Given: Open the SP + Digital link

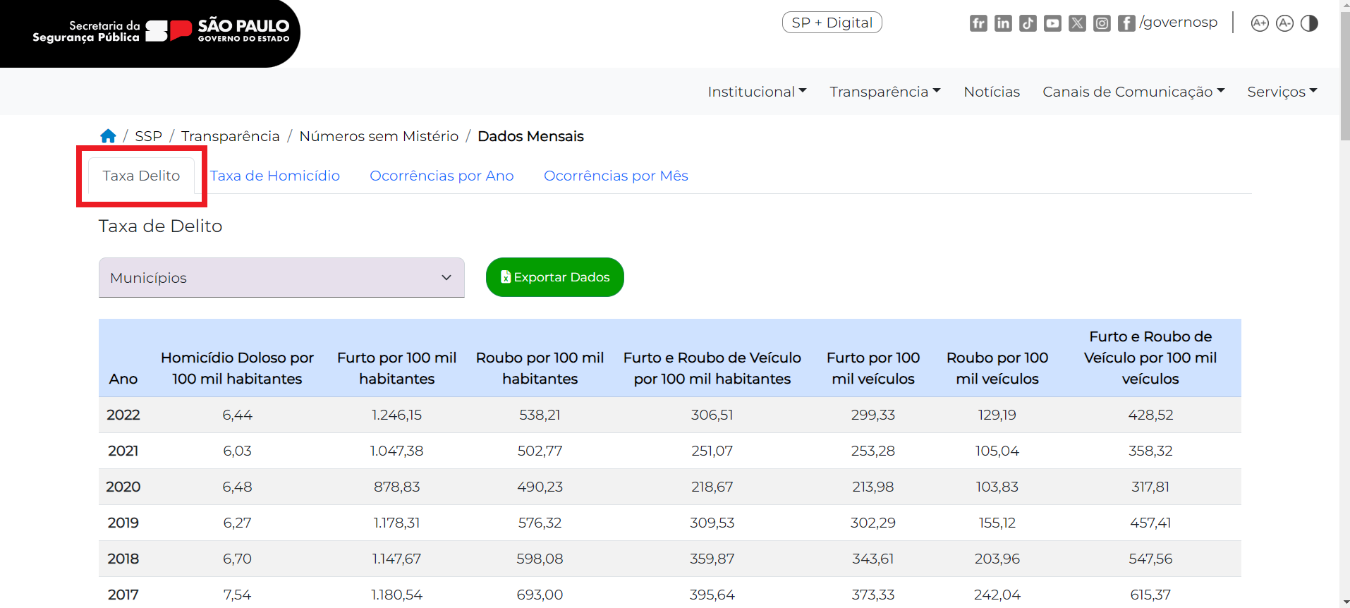Looking at the screenshot, I should [x=832, y=23].
